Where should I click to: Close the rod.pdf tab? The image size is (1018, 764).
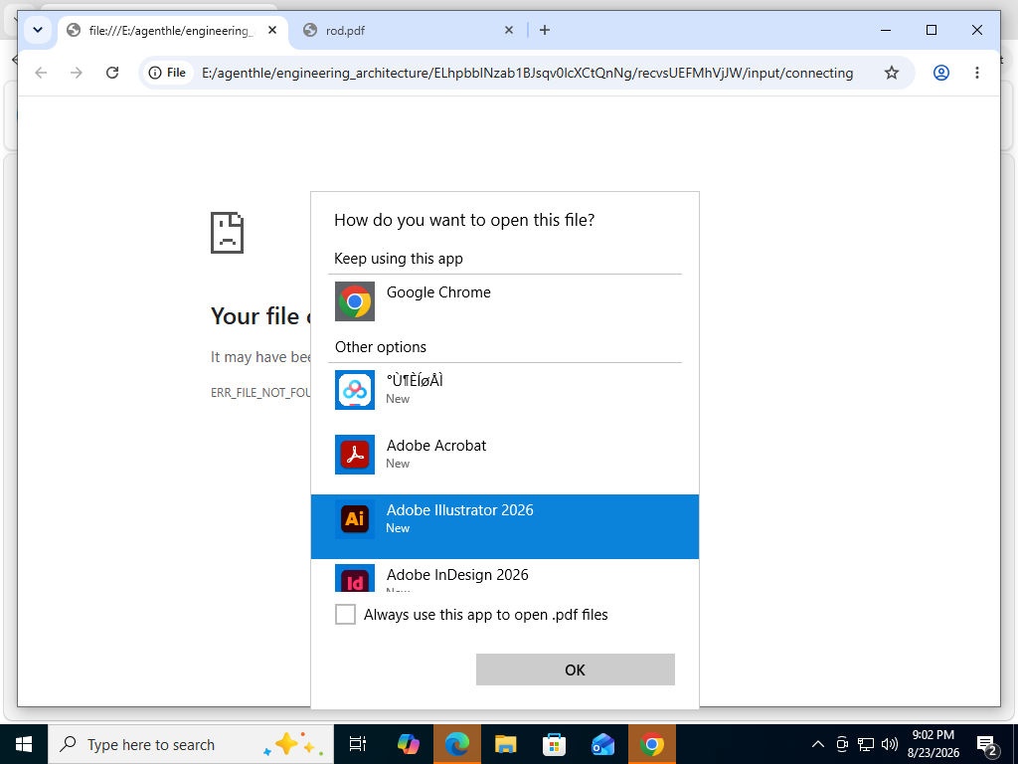(x=509, y=30)
